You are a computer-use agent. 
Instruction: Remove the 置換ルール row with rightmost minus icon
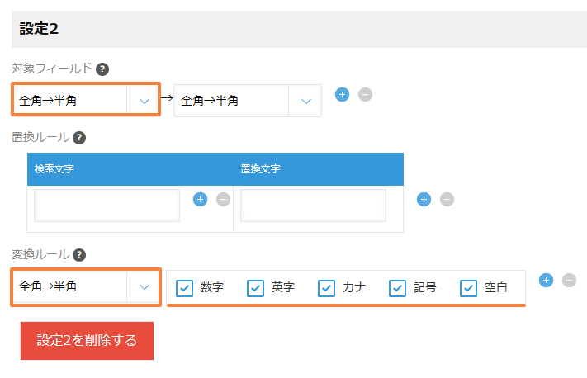pyautogui.click(x=447, y=199)
